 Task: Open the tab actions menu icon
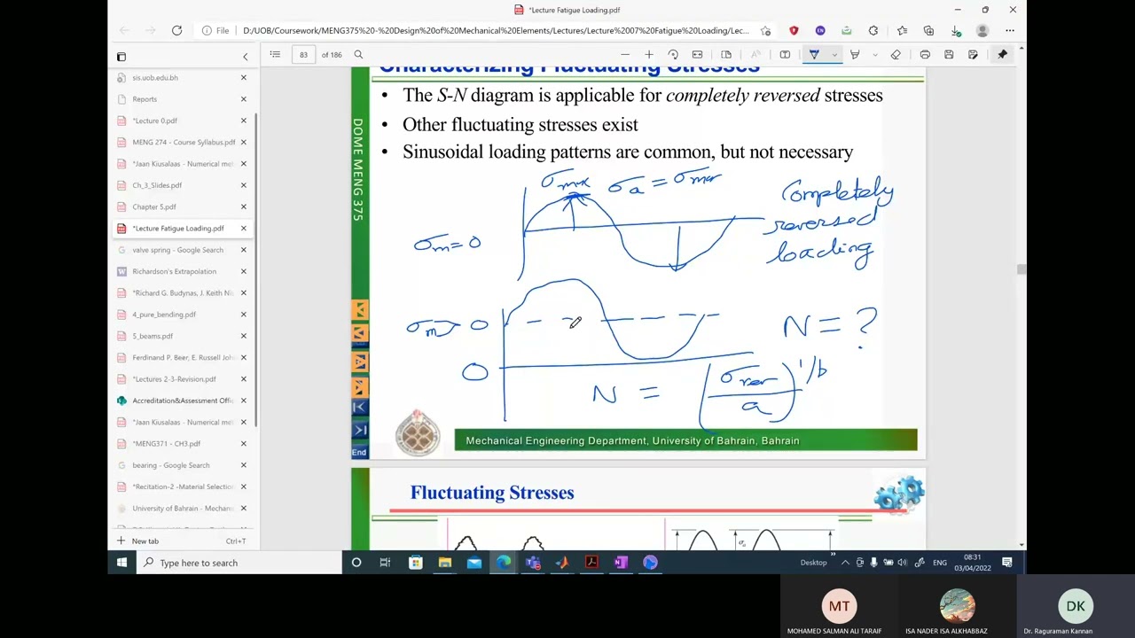tap(121, 57)
